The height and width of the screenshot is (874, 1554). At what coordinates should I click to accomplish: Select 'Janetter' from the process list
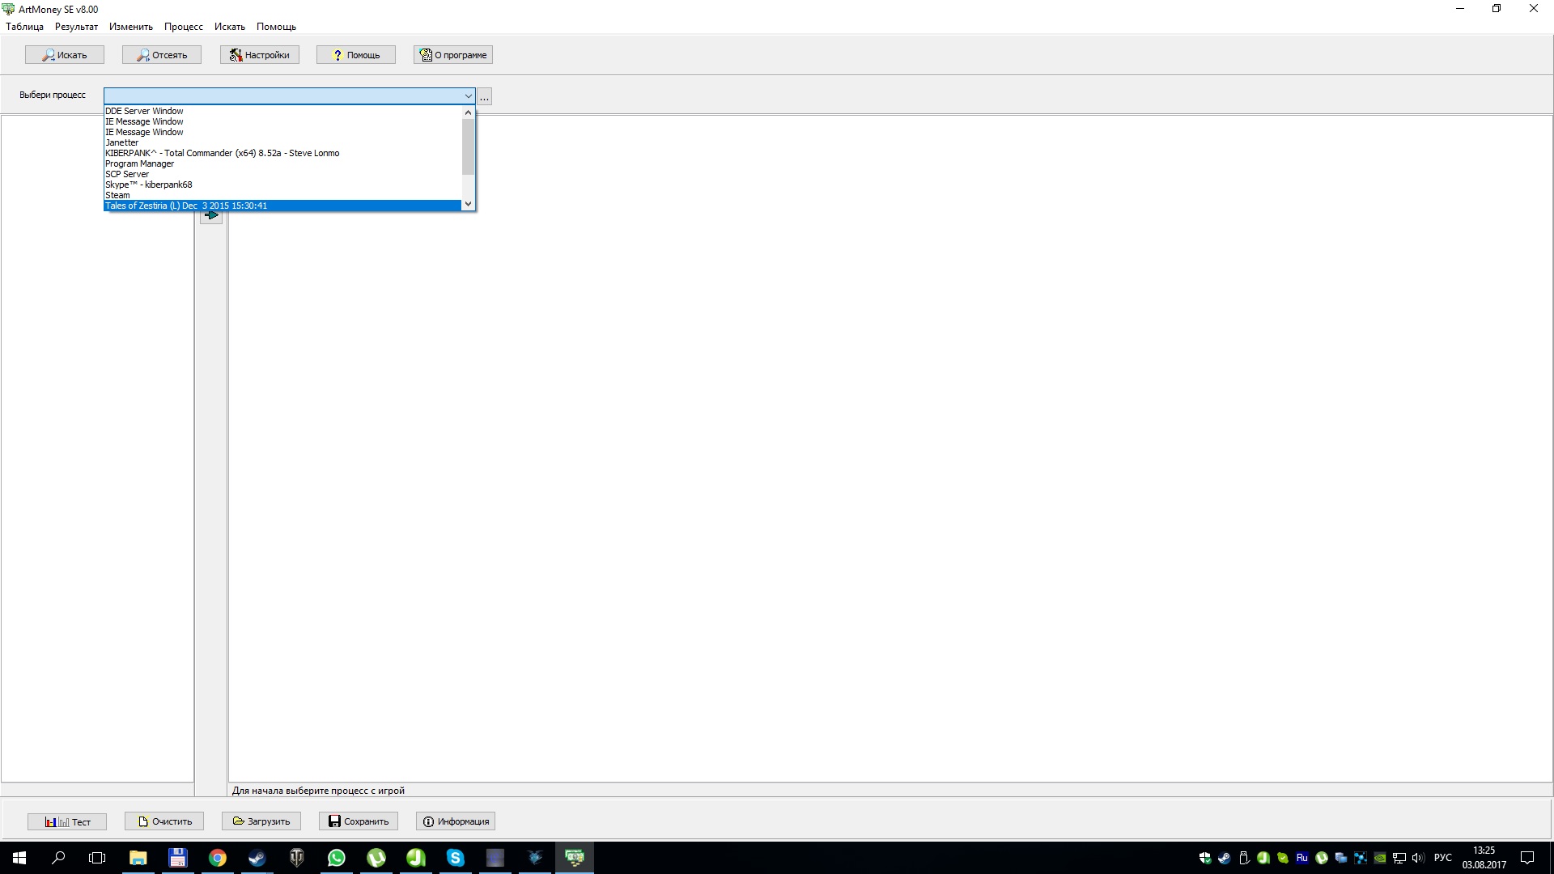point(282,142)
